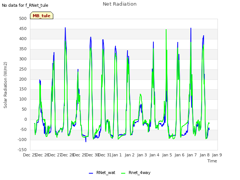240x180 pixels.
Task: Click the Rnet_4way legend entry
Action: point(136,172)
